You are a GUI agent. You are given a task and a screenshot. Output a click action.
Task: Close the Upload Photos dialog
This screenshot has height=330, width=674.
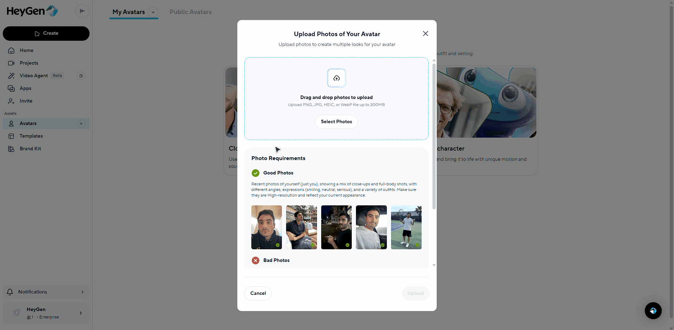(x=425, y=34)
